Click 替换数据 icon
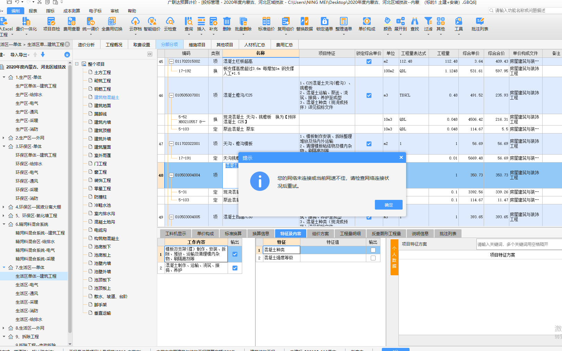562x351 pixels. [305, 24]
